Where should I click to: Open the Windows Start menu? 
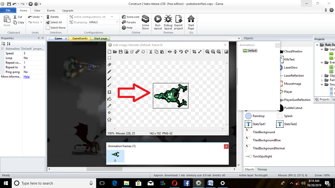[6, 183]
